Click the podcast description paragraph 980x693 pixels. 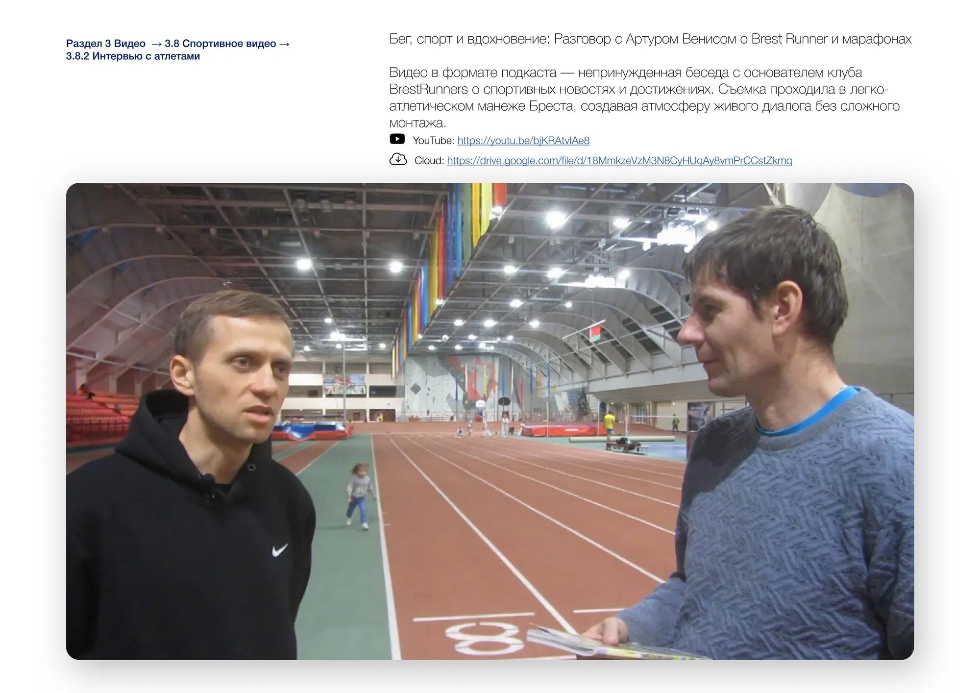tap(644, 98)
